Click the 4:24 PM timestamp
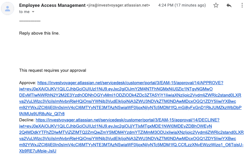251x154 pixels. click(x=182, y=5)
